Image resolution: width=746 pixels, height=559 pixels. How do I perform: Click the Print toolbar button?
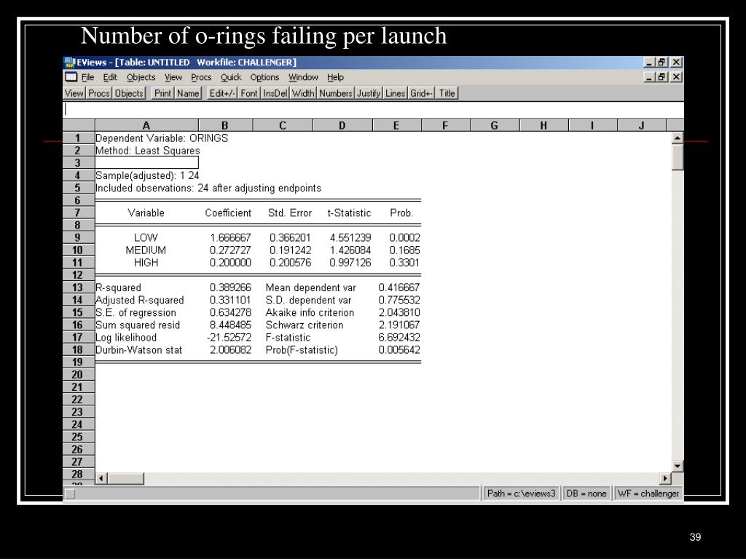pos(162,93)
